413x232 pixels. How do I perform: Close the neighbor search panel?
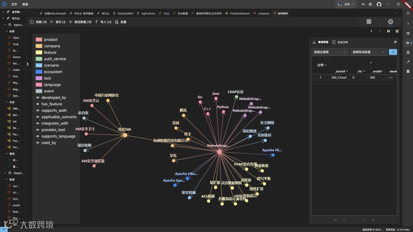tap(395, 42)
